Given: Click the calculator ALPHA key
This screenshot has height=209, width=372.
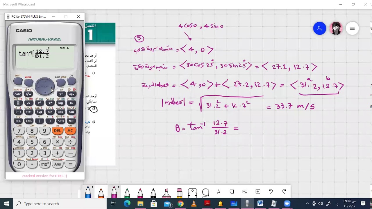Looking at the screenshot, I should [28, 83].
